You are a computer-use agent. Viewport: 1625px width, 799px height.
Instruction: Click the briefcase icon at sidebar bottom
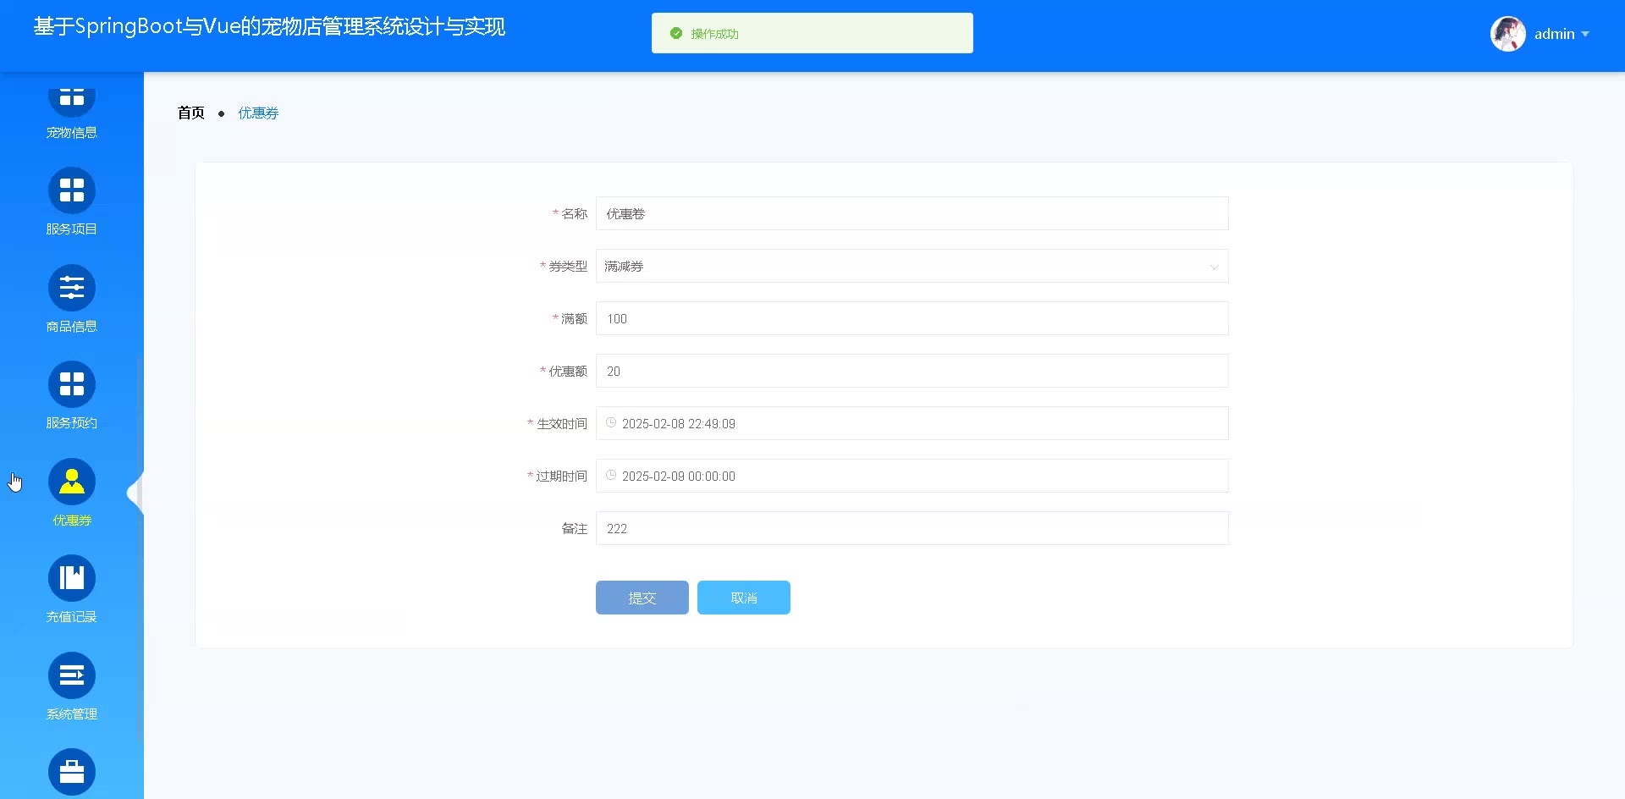[x=72, y=772]
